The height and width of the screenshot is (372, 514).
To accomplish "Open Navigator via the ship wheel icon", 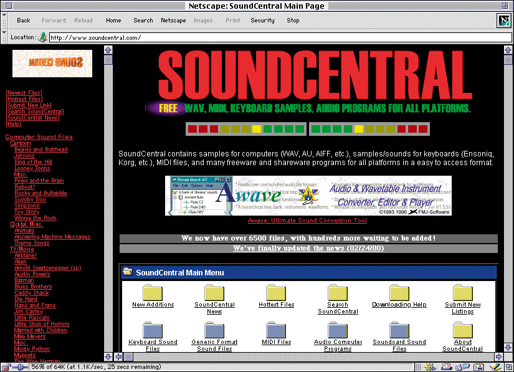I will pos(429,367).
